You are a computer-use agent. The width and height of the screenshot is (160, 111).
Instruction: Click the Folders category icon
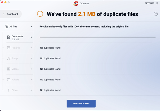point(9,80)
